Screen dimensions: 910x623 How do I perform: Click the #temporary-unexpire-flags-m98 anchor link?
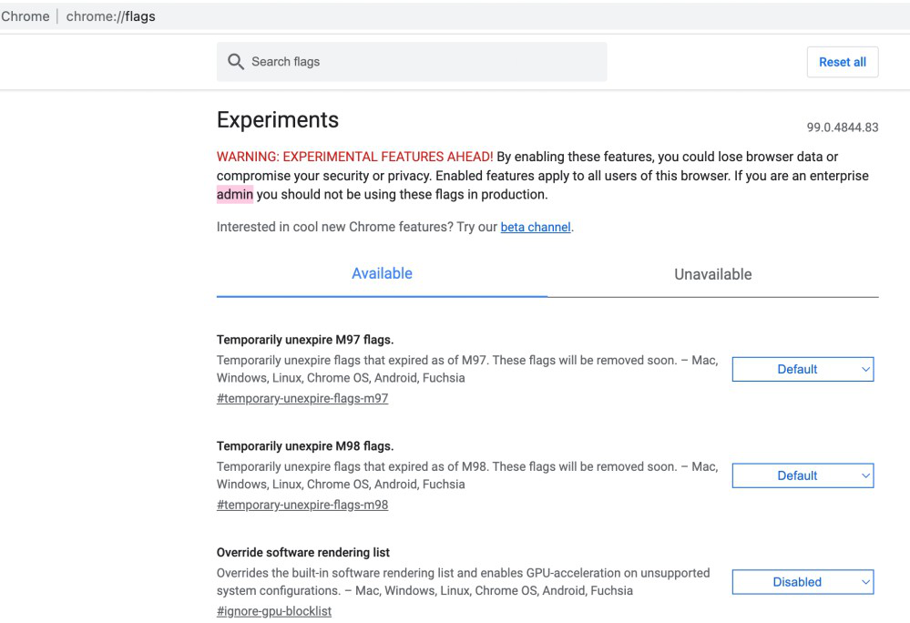(302, 505)
